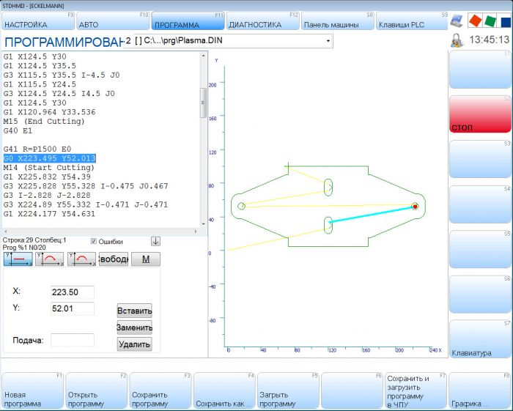Click Сохранить программу function key
This screenshot has height=411, width=513.
pyautogui.click(x=160, y=391)
